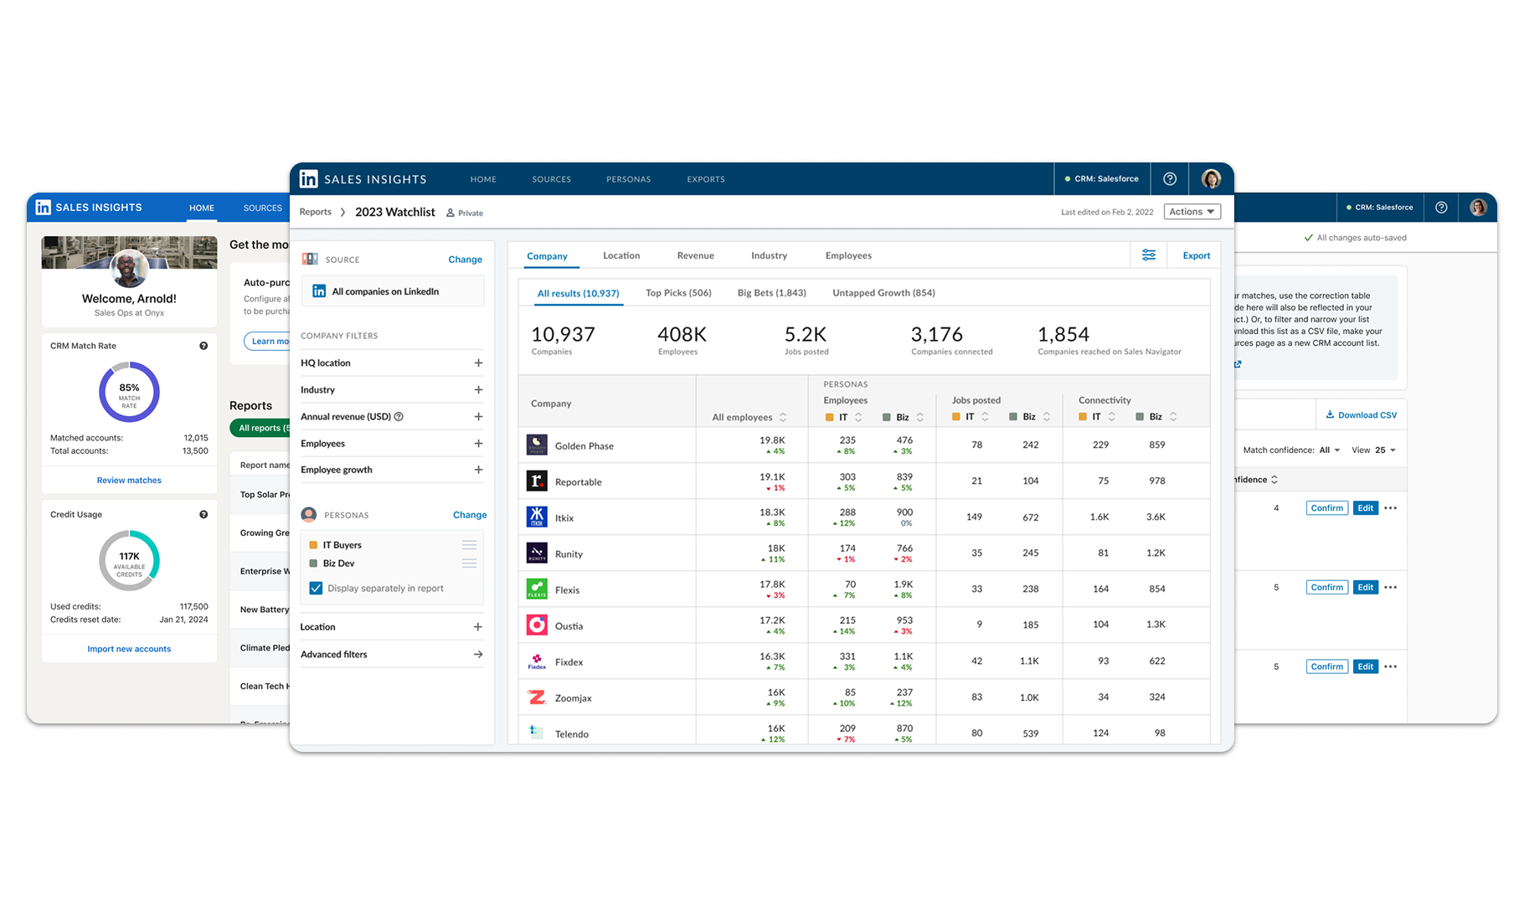The height and width of the screenshot is (921, 1524).
Task: Click Fixdex company logo
Action: tap(537, 661)
